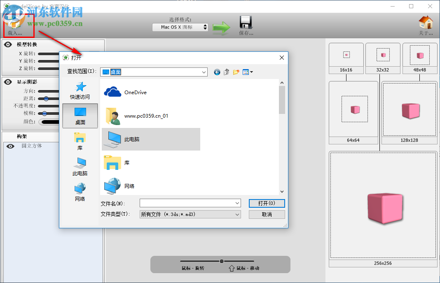
Task: Click the green conversion arrow icon
Action: (220, 26)
